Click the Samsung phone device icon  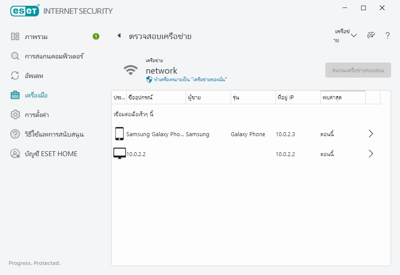119,134
